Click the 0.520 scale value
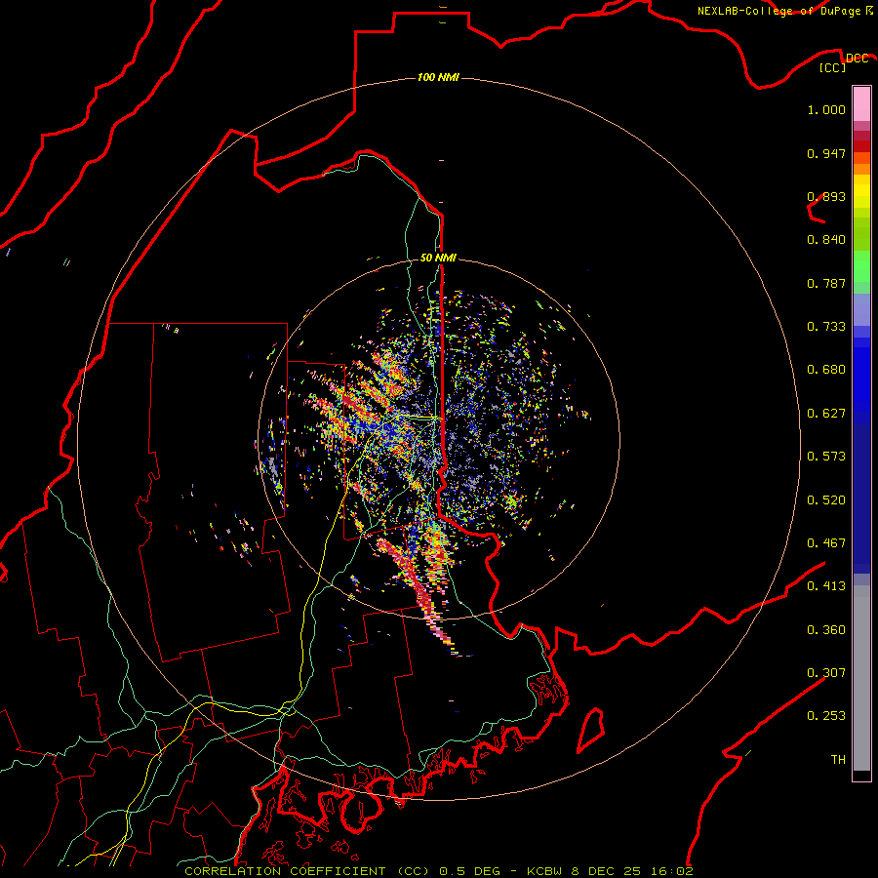Image resolution: width=878 pixels, height=878 pixels. [826, 500]
